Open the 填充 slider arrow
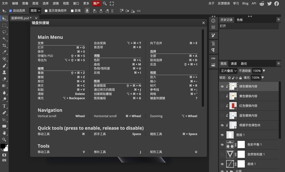 263,77
